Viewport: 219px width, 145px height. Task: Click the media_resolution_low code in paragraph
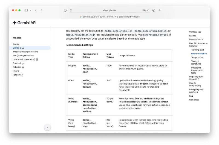[x=118, y=31]
